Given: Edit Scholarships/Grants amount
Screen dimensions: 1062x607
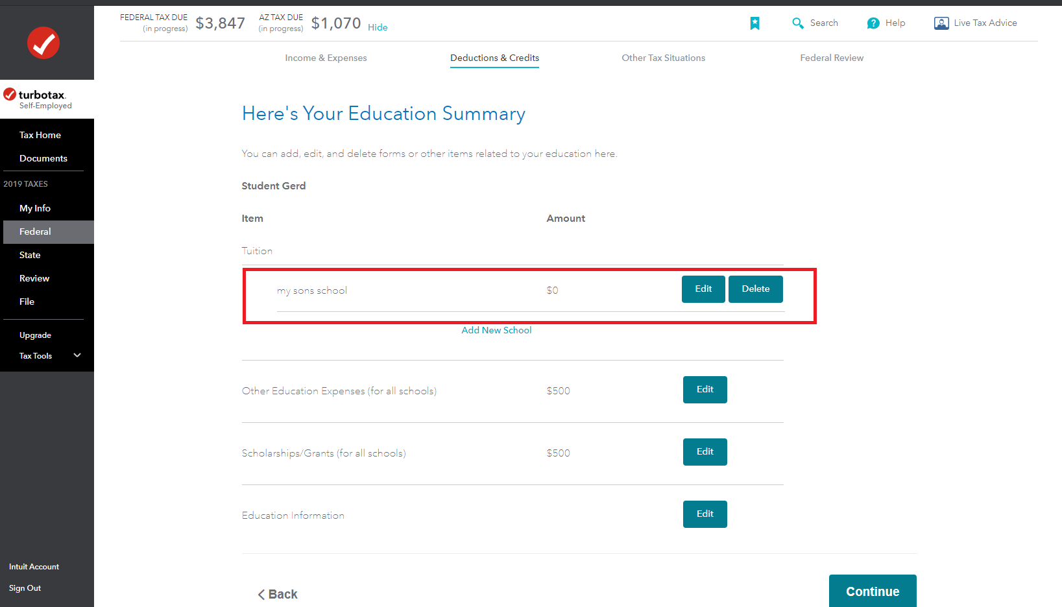Looking at the screenshot, I should 705,452.
